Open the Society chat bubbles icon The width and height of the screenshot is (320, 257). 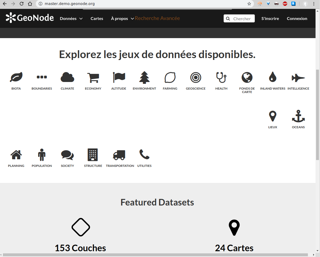67,155
